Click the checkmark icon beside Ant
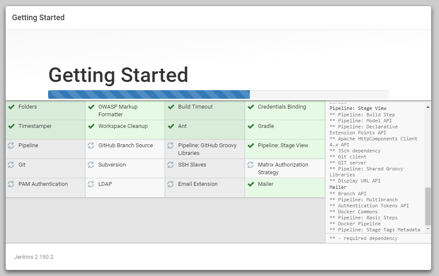 [x=171, y=126]
